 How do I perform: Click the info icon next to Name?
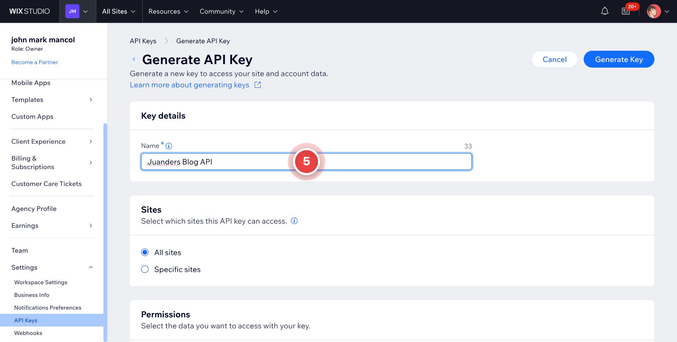click(x=169, y=146)
